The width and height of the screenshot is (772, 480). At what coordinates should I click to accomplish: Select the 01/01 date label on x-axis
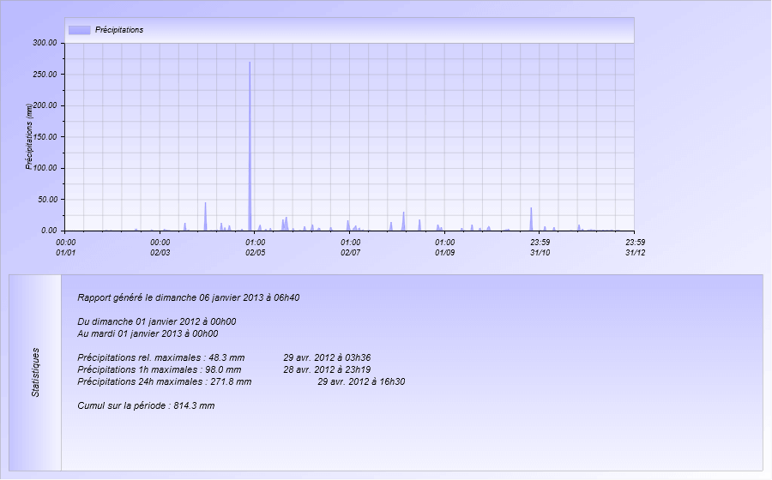pyautogui.click(x=65, y=253)
